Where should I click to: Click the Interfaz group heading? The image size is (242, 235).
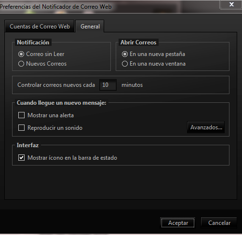coord(27,145)
